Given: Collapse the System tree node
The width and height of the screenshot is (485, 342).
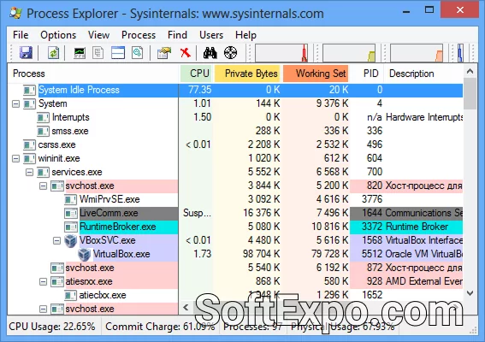Looking at the screenshot, I should pyautogui.click(x=15, y=104).
